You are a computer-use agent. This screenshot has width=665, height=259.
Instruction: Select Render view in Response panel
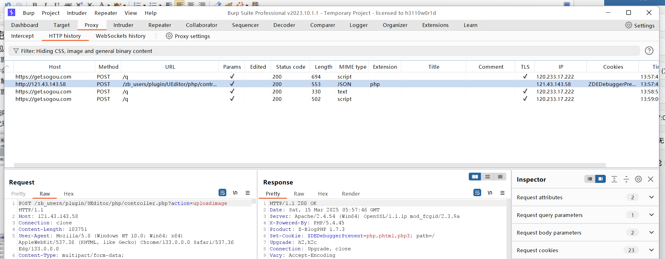pos(351,194)
